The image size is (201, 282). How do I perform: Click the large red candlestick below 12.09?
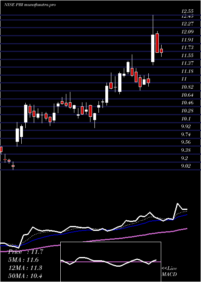[x=157, y=43]
